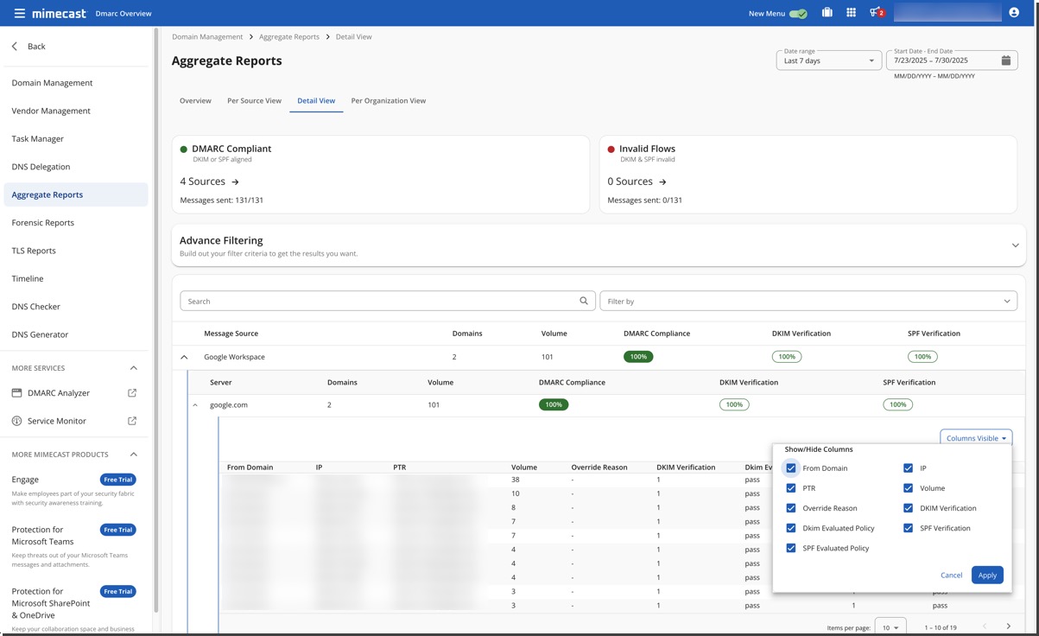1039x636 pixels.
Task: Open the announcements megaphone icon
Action: 877,13
